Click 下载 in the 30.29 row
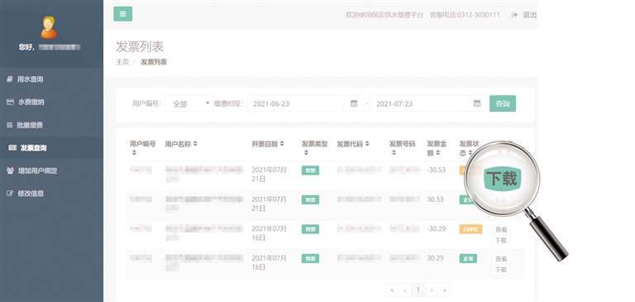The width and height of the screenshot is (635, 302). (501, 270)
